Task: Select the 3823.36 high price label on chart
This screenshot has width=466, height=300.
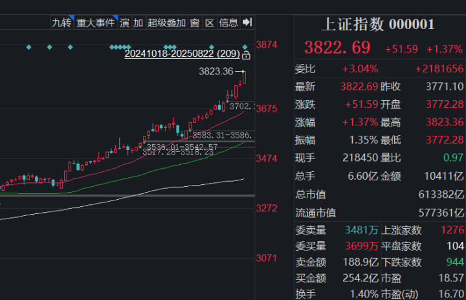Action: click(216, 71)
